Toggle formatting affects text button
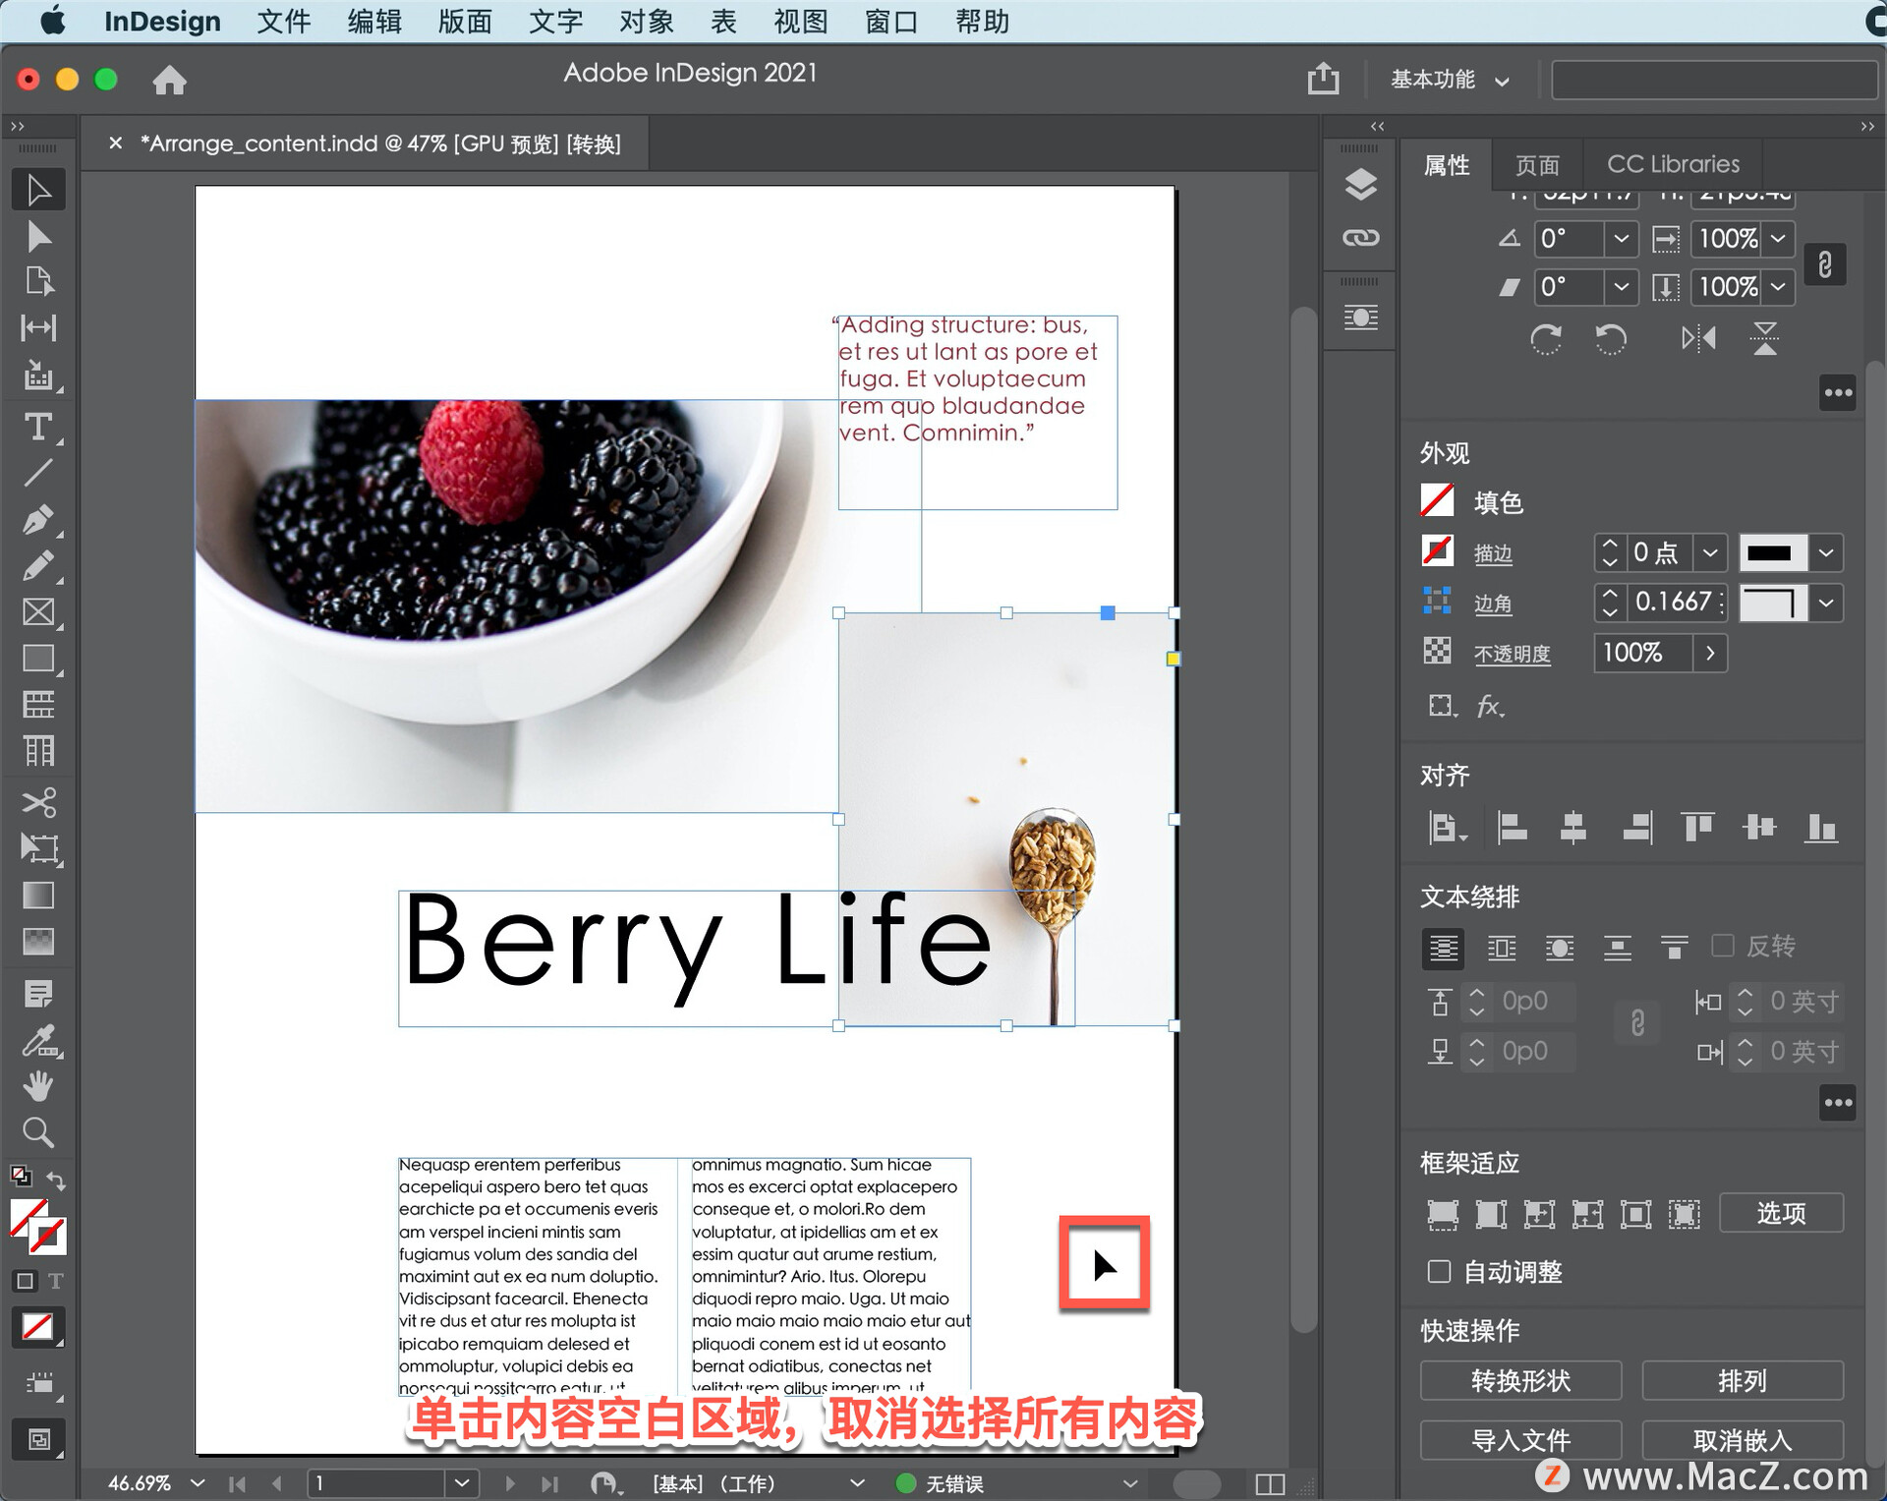 [55, 1281]
